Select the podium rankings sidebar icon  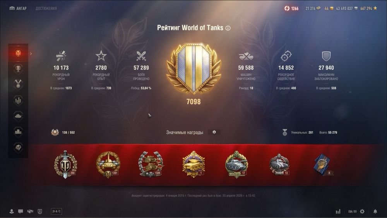(18, 132)
